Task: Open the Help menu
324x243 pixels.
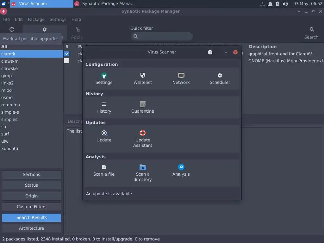Action: tap(76, 19)
